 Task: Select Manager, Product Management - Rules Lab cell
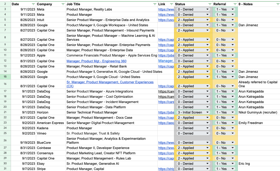click(x=111, y=158)
